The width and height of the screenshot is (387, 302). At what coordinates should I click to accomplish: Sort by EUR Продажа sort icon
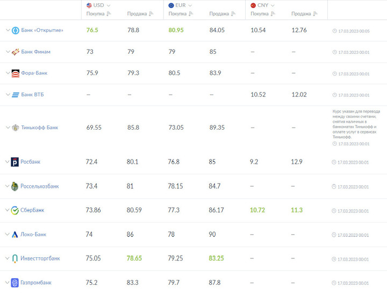tap(233, 13)
